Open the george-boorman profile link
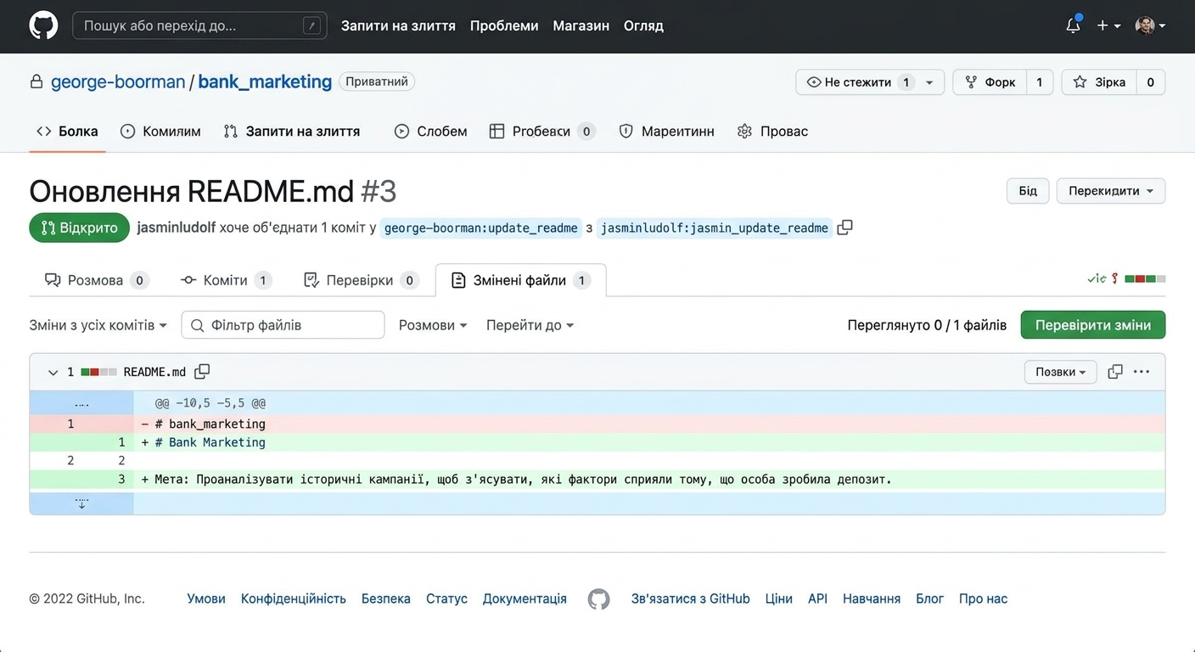 pos(118,81)
